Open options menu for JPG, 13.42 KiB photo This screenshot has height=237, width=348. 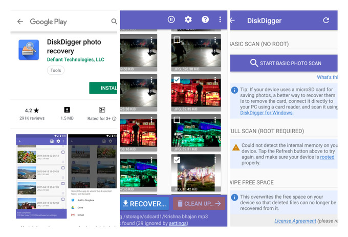pos(215,160)
